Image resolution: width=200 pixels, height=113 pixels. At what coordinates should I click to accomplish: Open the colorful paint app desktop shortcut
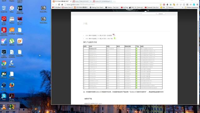pyautogui.click(x=4, y=41)
